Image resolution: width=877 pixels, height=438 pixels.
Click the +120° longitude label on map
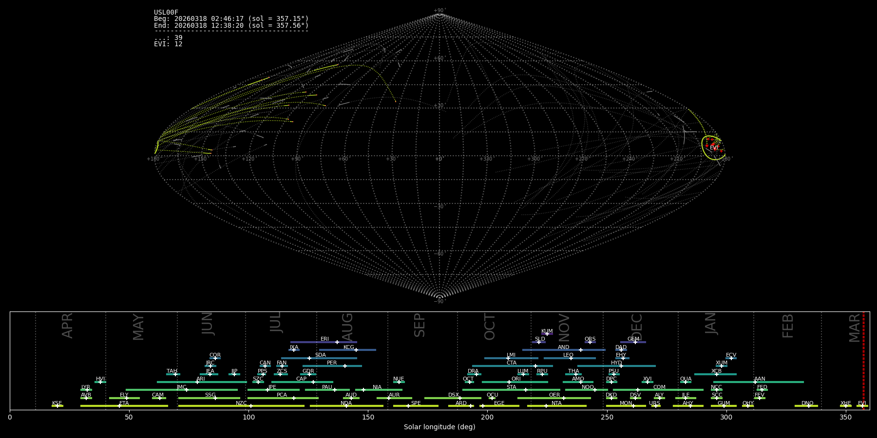pyautogui.click(x=248, y=159)
